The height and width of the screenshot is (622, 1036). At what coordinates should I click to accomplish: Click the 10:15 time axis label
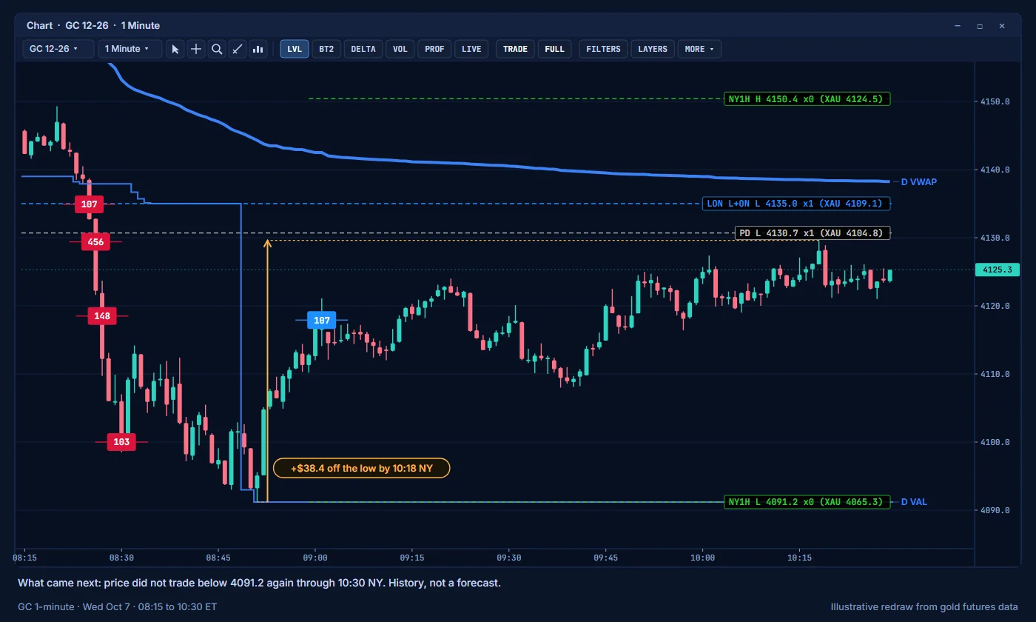(800, 558)
